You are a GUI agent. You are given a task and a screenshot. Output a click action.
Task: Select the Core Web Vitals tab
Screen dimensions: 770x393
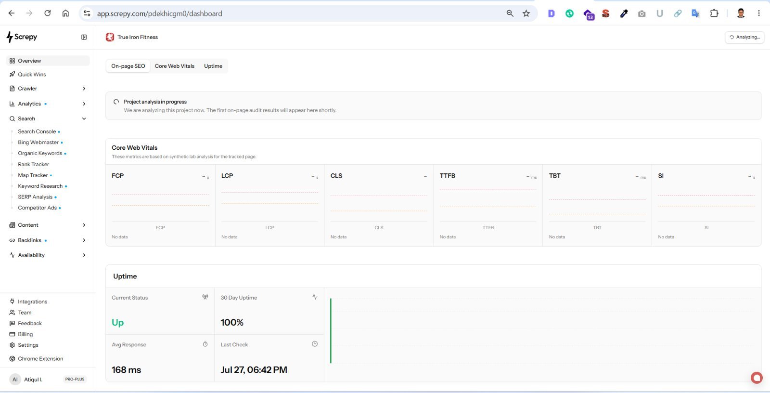[x=175, y=66]
